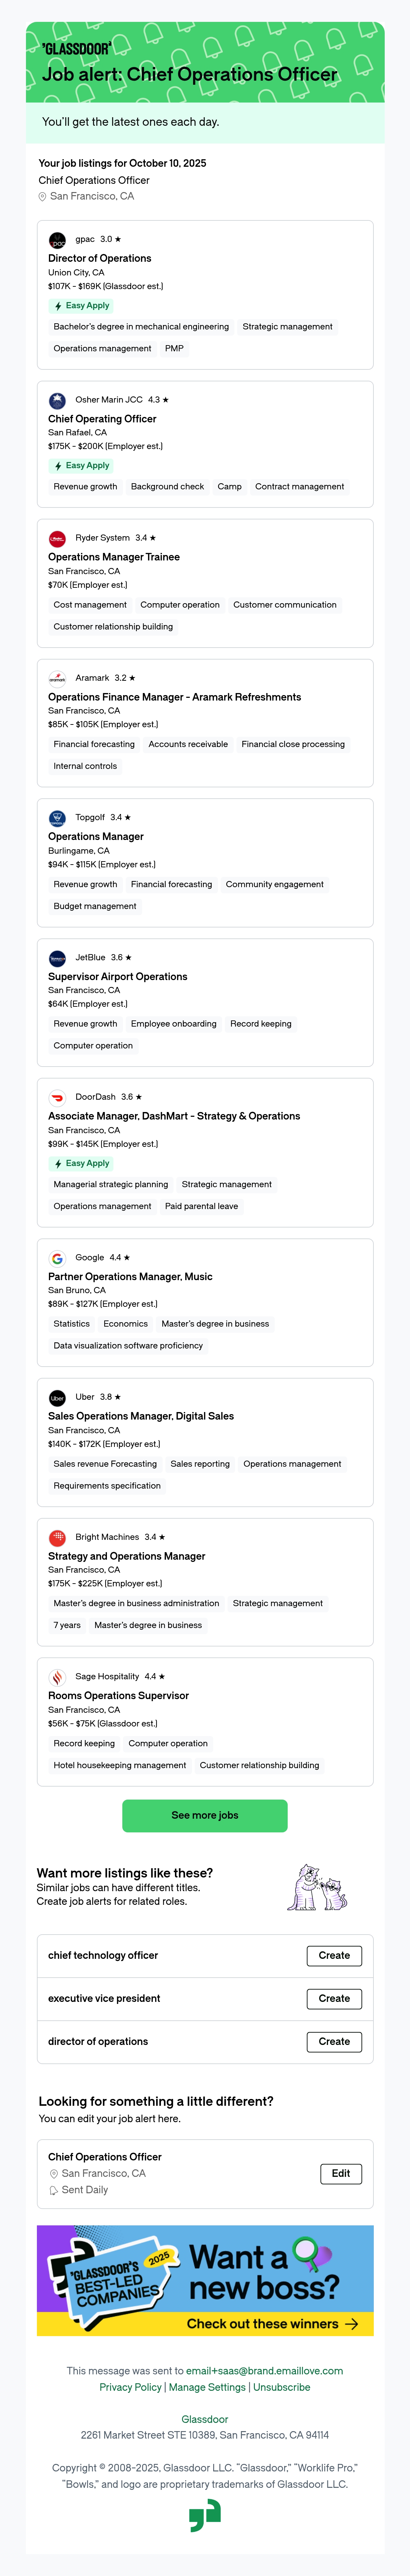Click the green Glassdoor footer logo
This screenshot has height=2576, width=410.
click(205, 2515)
